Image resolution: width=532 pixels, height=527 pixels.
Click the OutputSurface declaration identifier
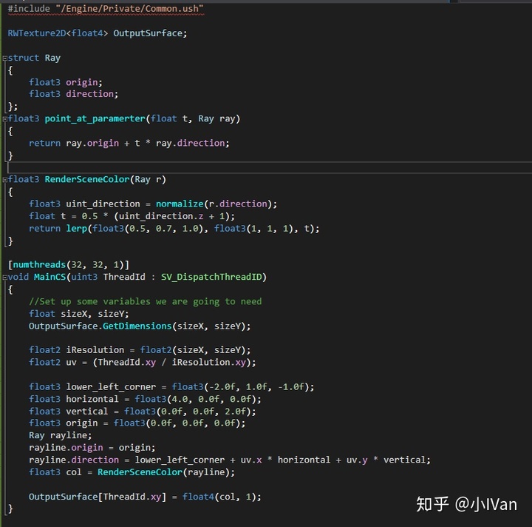(148, 33)
